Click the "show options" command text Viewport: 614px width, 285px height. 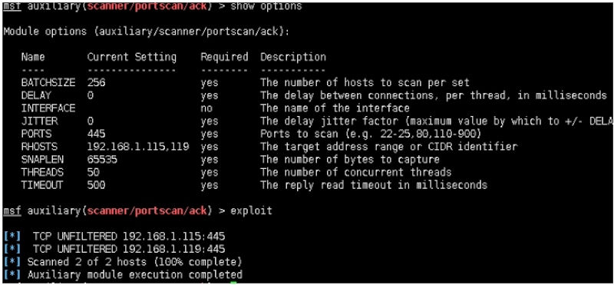tap(266, 7)
